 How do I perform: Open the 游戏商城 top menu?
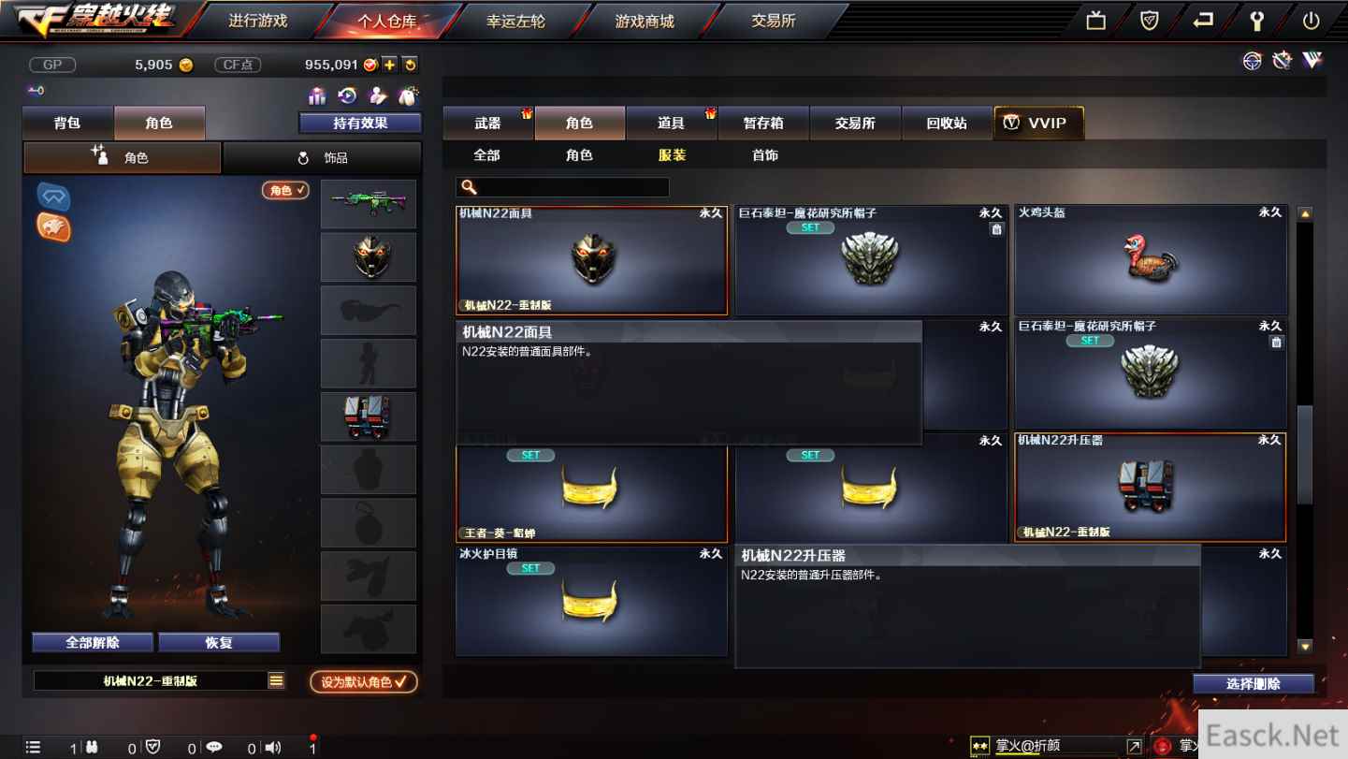tap(645, 21)
